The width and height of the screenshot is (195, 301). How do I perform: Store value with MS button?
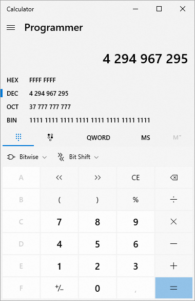click(145, 138)
